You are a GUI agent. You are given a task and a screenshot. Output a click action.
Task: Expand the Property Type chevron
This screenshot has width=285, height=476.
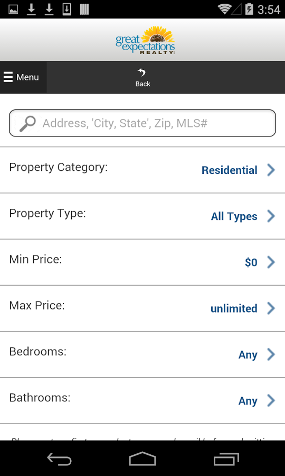[x=271, y=216]
